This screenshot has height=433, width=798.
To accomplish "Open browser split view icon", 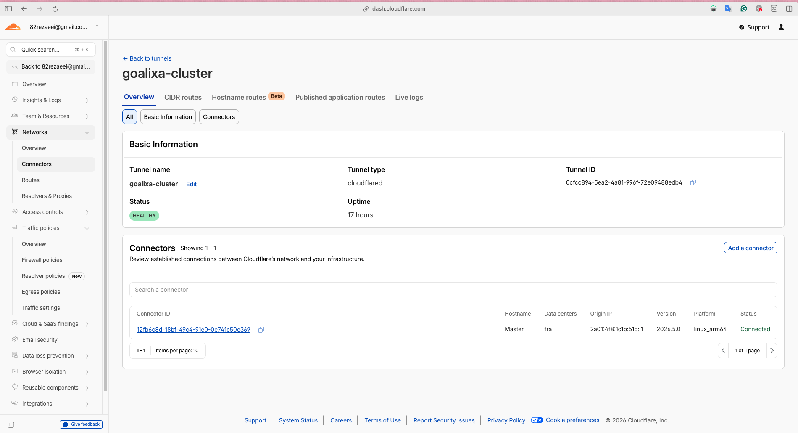I will tap(789, 8).
